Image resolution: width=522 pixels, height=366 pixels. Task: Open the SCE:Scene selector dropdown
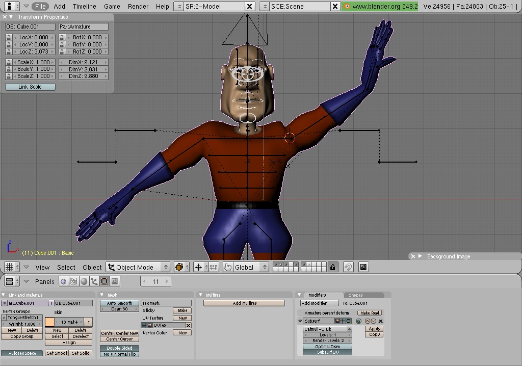coord(265,6)
